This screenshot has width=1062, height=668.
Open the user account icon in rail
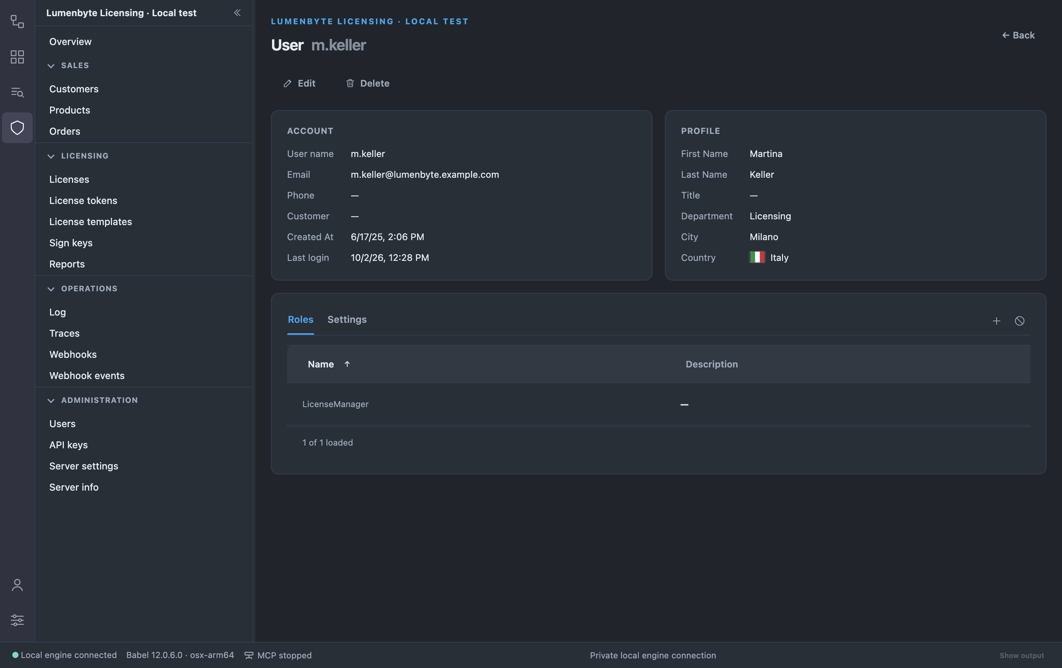pyautogui.click(x=17, y=585)
